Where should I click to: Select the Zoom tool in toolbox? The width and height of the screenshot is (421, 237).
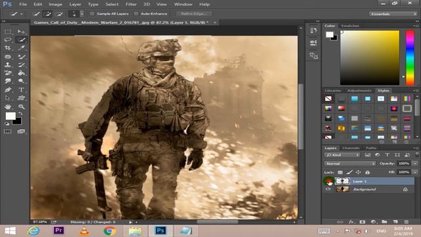pos(21,107)
